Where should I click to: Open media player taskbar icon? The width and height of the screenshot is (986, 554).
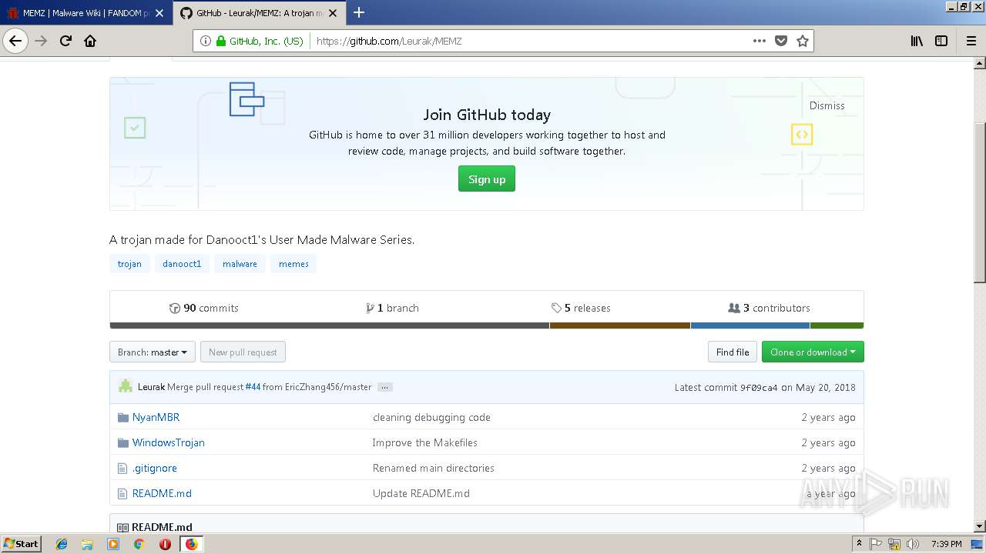click(x=113, y=544)
